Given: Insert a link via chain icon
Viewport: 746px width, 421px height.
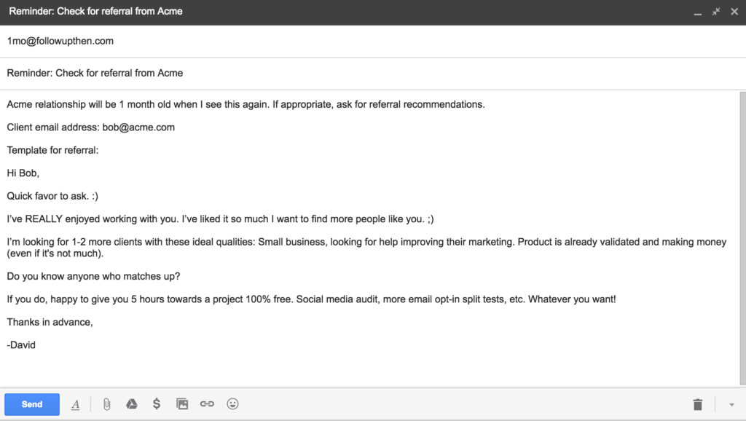Looking at the screenshot, I should [x=207, y=404].
